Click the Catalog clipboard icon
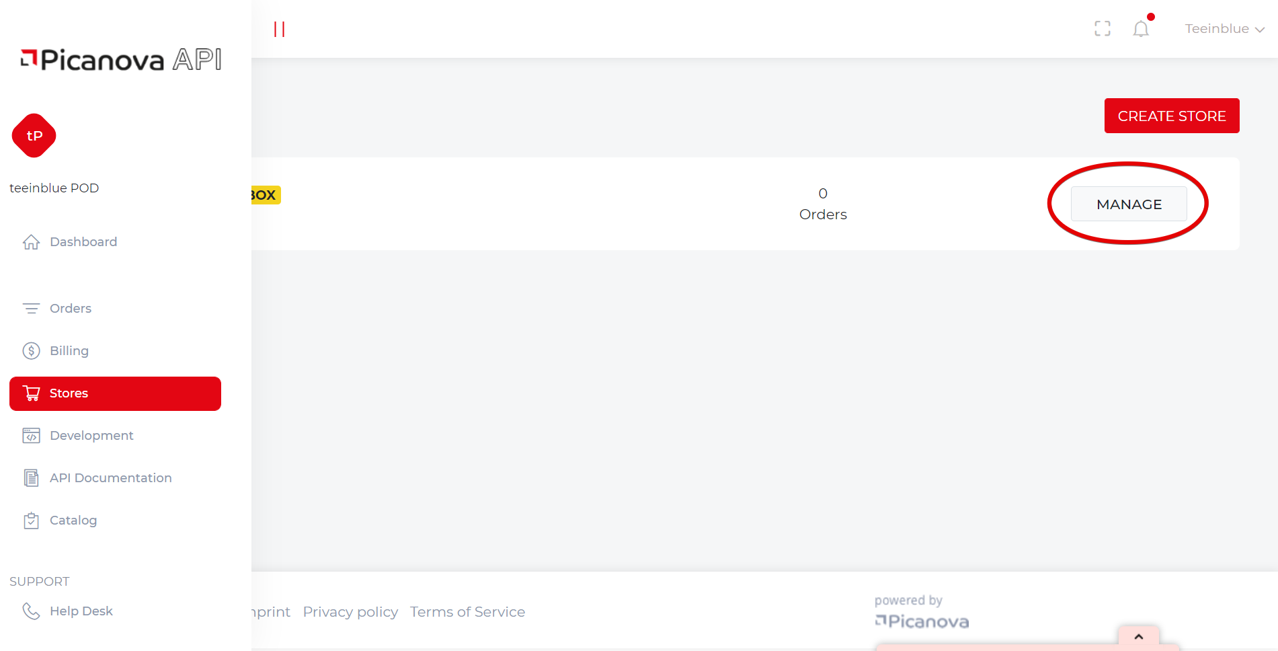This screenshot has height=651, width=1278. pyautogui.click(x=31, y=521)
